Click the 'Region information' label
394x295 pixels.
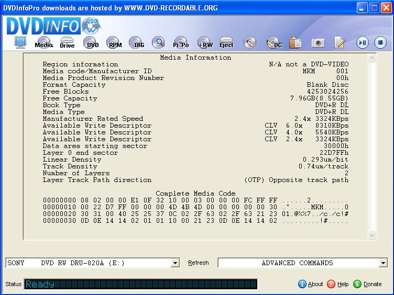pos(80,64)
